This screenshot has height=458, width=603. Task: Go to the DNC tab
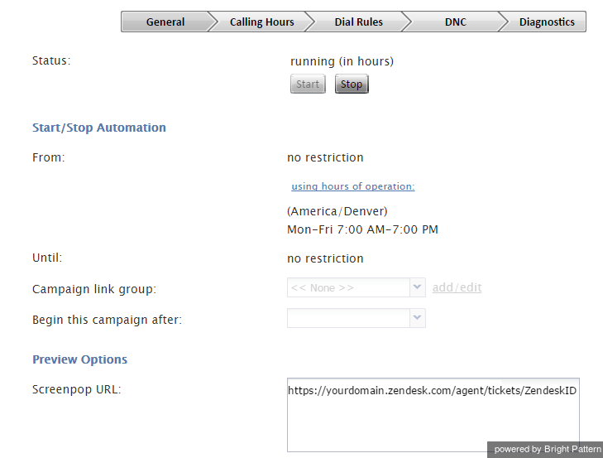[455, 22]
